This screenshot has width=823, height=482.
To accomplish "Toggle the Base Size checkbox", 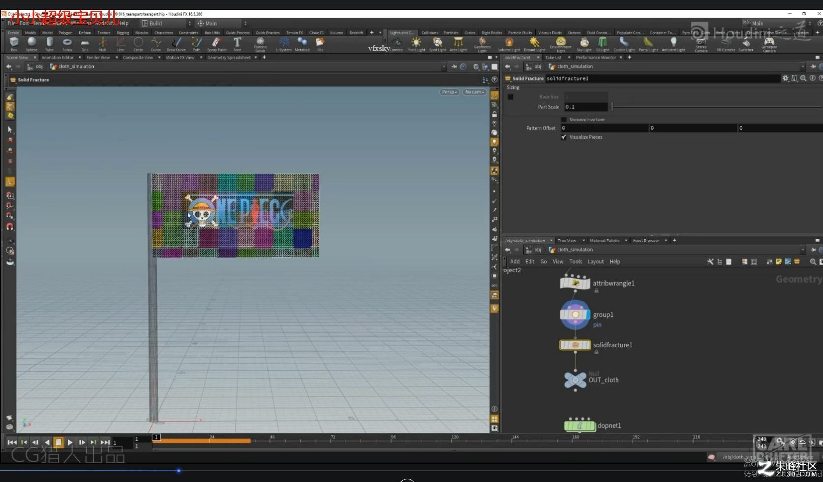I will pyautogui.click(x=510, y=97).
